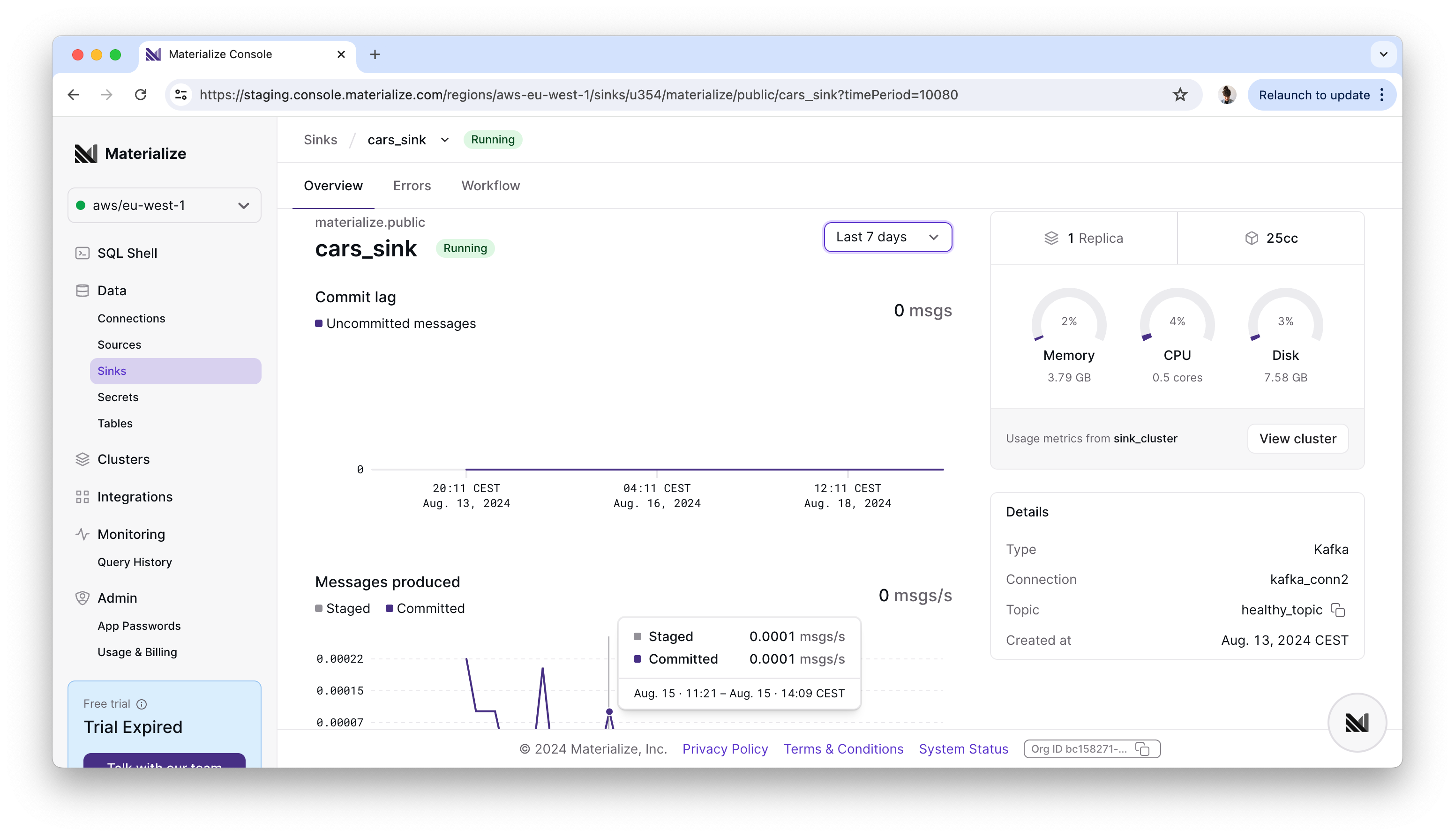
Task: Click the kafka_conn2 connection value
Action: click(1308, 579)
